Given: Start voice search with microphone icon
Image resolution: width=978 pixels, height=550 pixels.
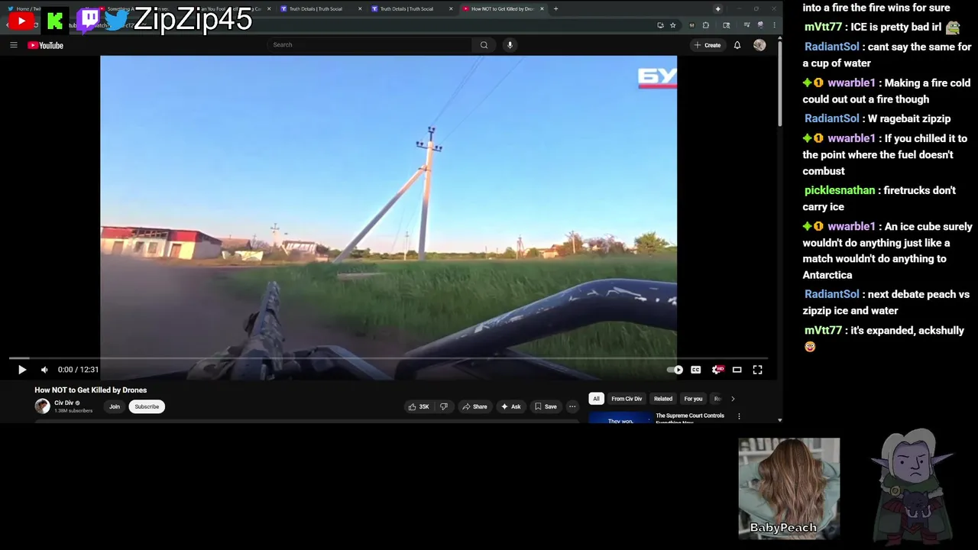Looking at the screenshot, I should pyautogui.click(x=510, y=45).
